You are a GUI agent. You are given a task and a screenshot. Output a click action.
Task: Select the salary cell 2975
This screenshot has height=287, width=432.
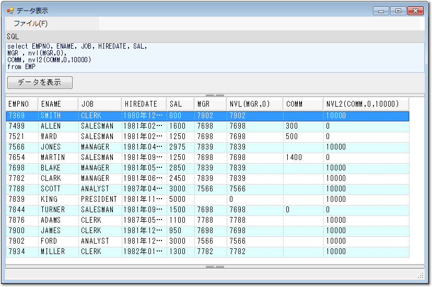[x=180, y=147]
